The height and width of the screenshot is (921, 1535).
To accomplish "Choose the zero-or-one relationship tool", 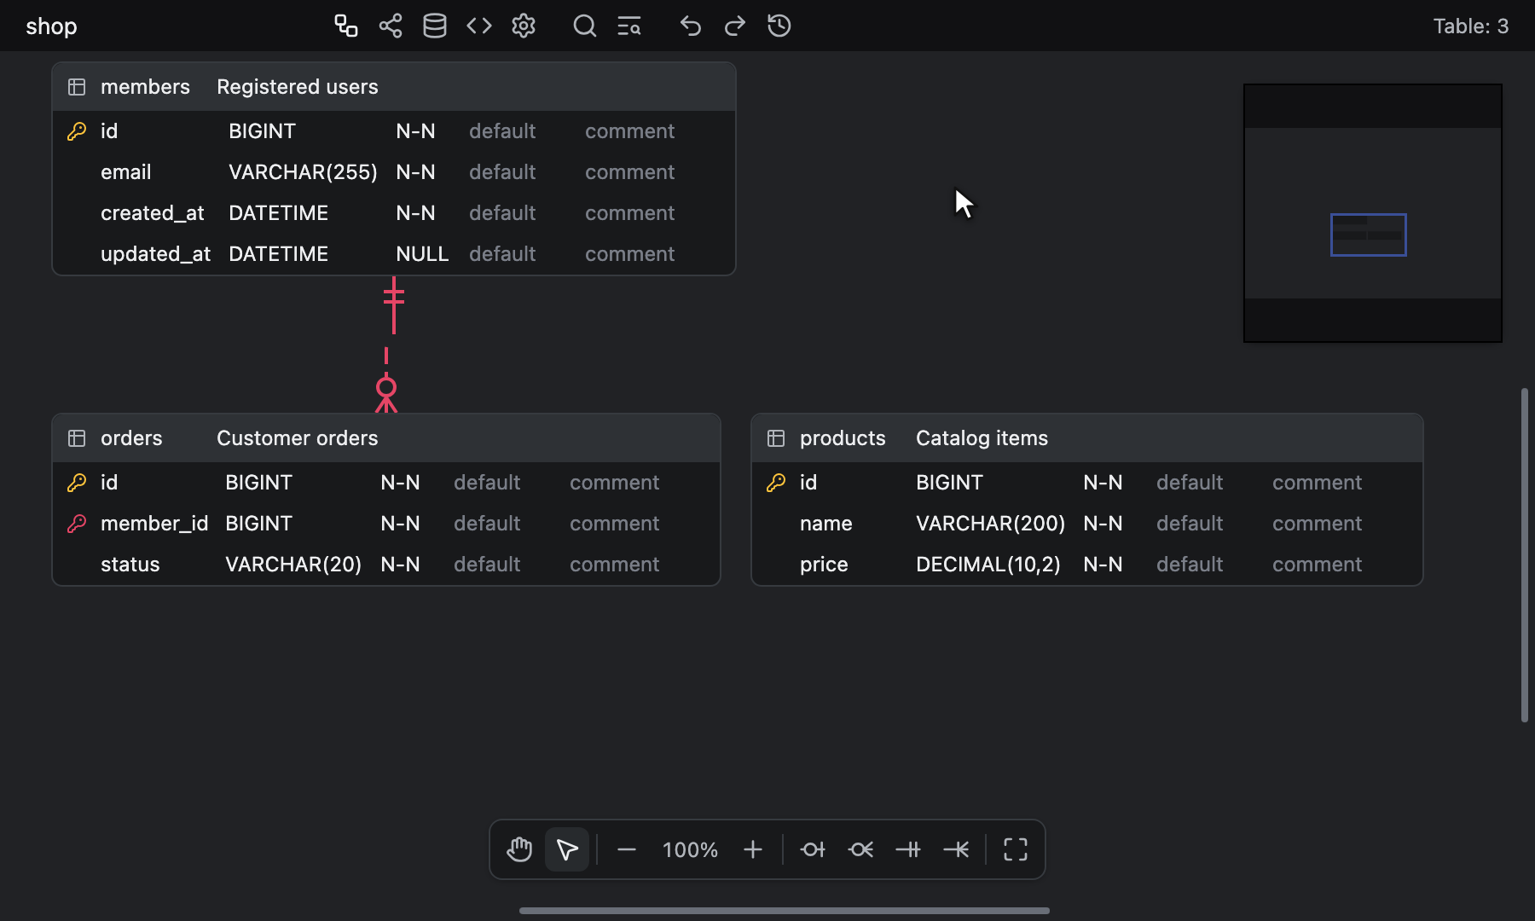I will click(x=813, y=849).
